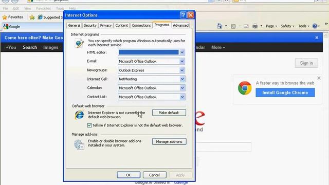Viewport: 329px width, 185px height.
Task: Click the blue Help icon in command bar
Action: 315,26
